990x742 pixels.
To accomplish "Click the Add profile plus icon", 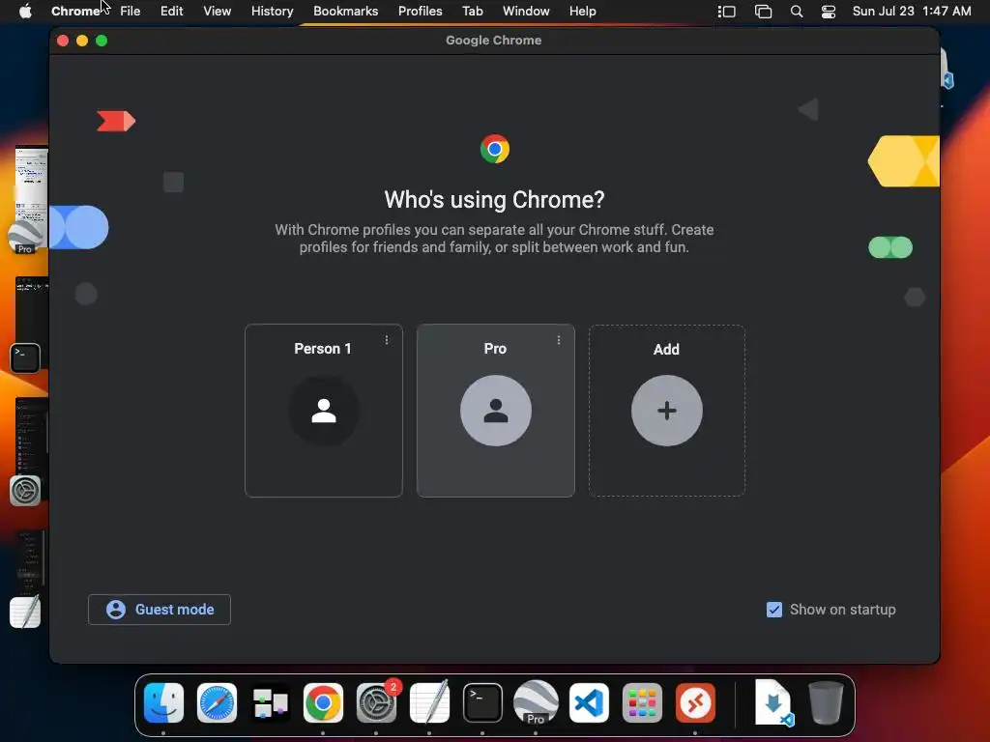I will (x=667, y=411).
